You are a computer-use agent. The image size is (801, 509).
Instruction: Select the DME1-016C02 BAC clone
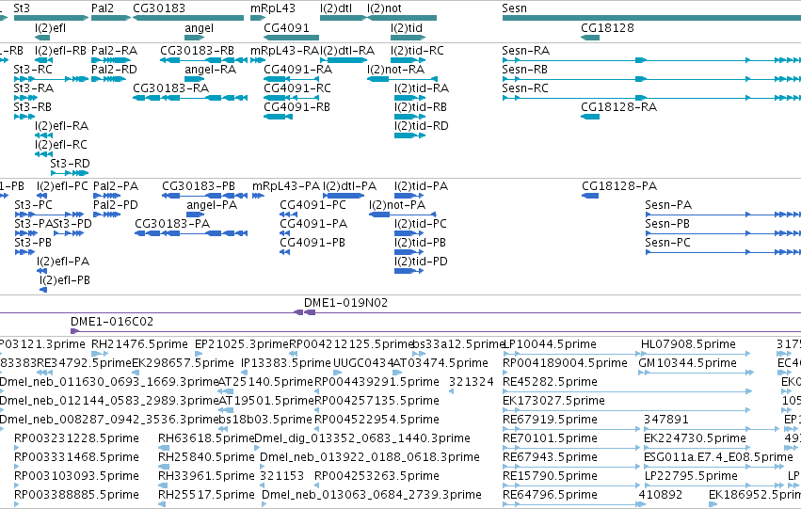click(x=435, y=331)
